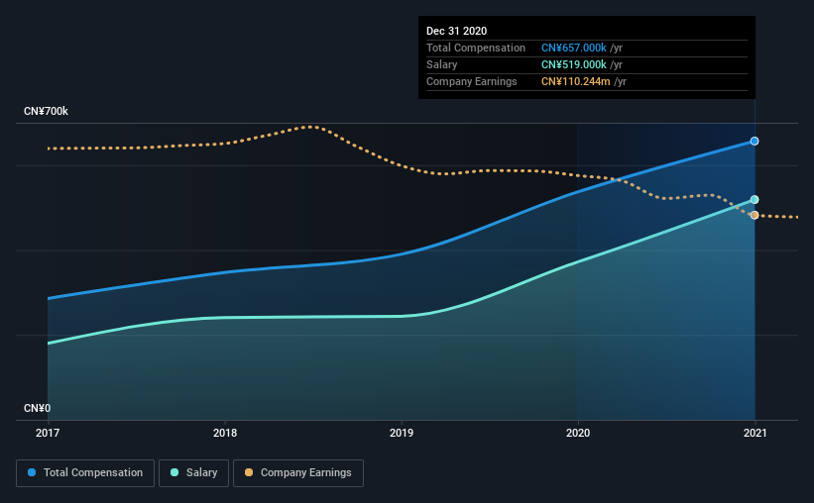Click the teal Salary legend dot
The height and width of the screenshot is (503, 814).
point(174,472)
